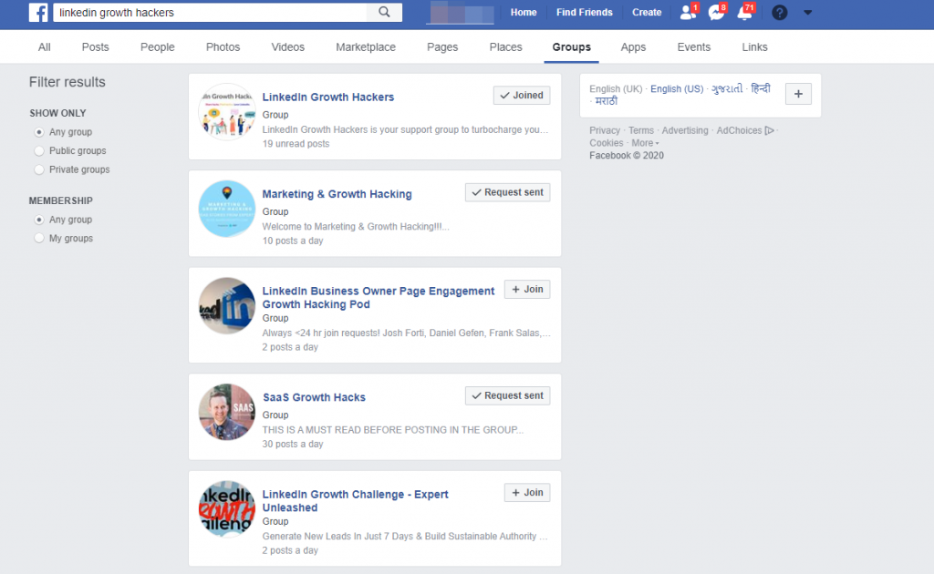The width and height of the screenshot is (934, 574).
Task: Switch to the People tab
Action: pyautogui.click(x=157, y=47)
